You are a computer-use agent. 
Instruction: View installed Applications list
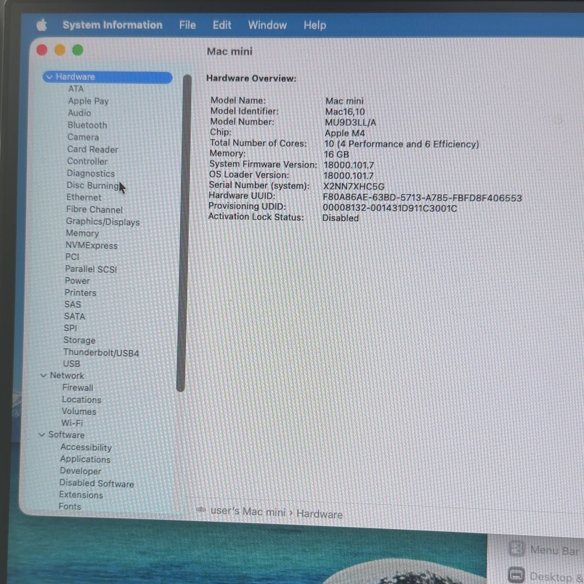pyautogui.click(x=85, y=459)
